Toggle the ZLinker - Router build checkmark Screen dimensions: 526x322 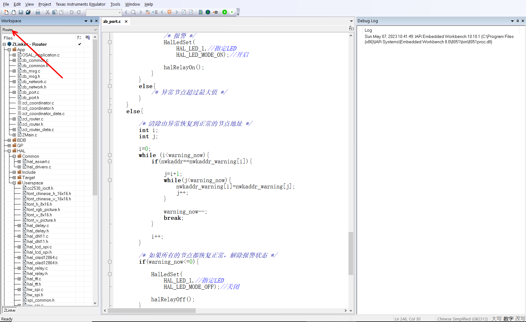pos(80,44)
